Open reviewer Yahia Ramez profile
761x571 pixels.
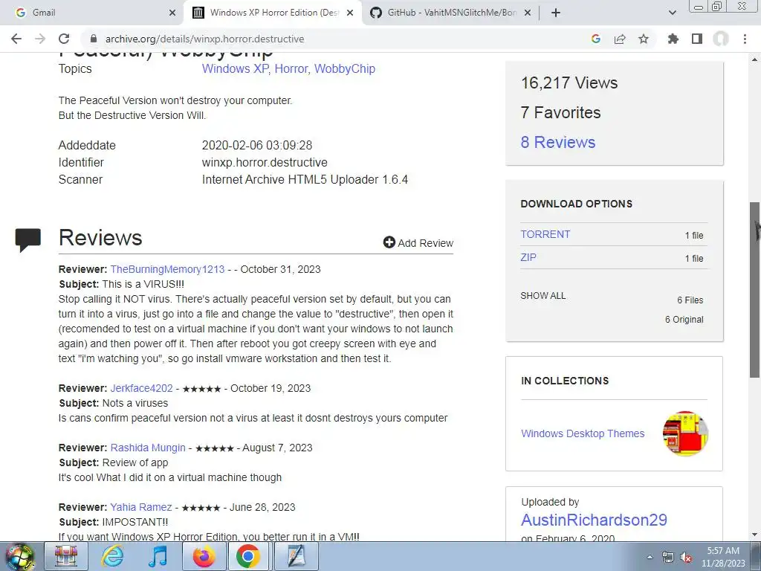point(140,507)
